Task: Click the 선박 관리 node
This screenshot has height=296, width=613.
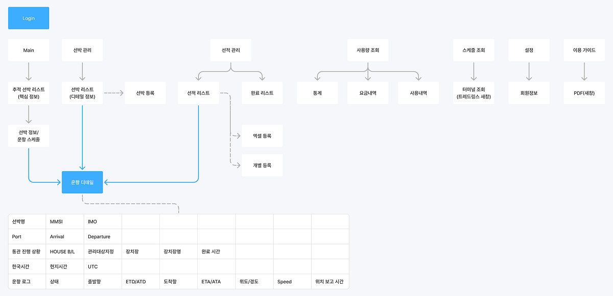Action: pos(82,50)
